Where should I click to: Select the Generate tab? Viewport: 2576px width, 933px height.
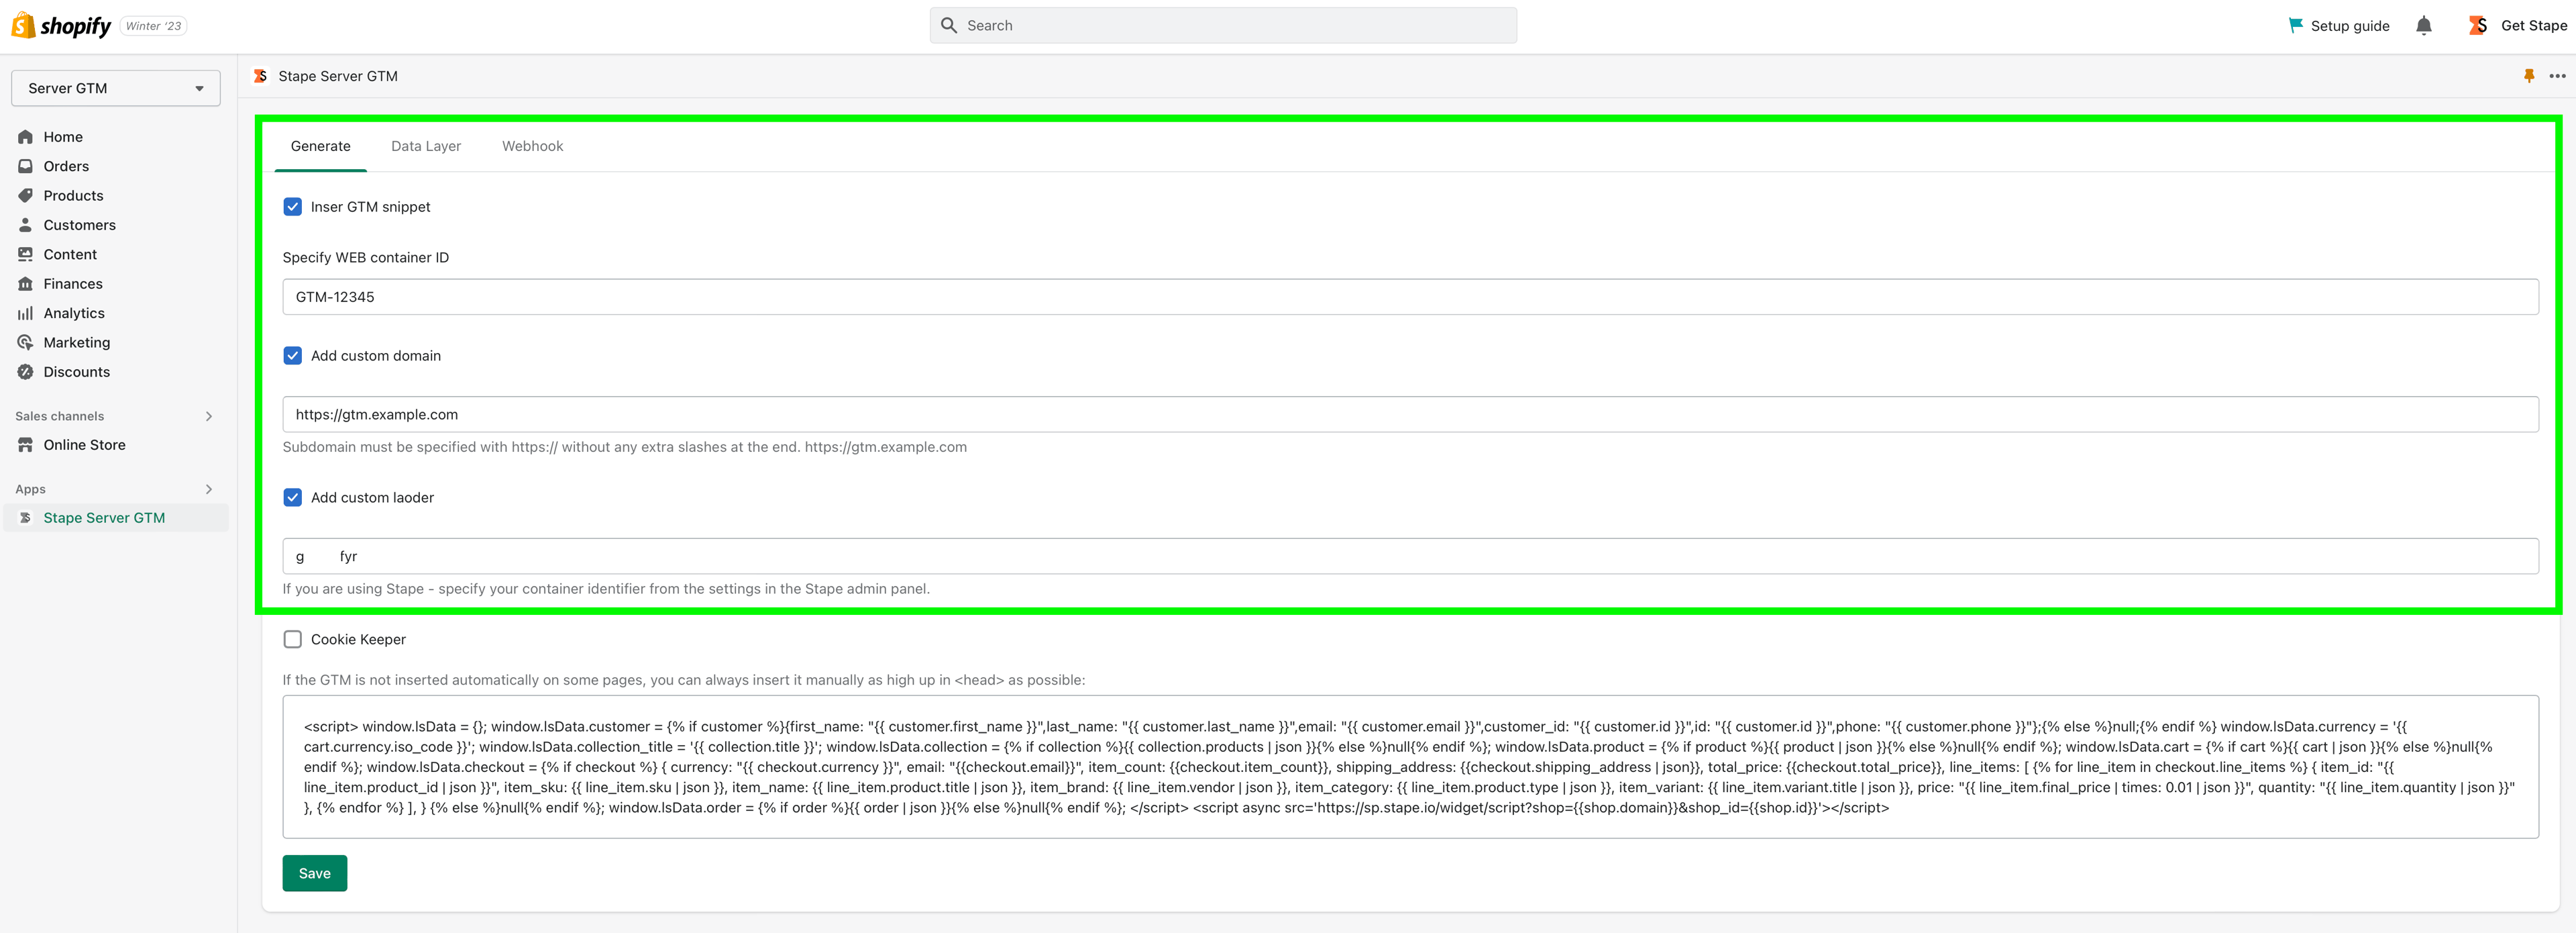321,146
